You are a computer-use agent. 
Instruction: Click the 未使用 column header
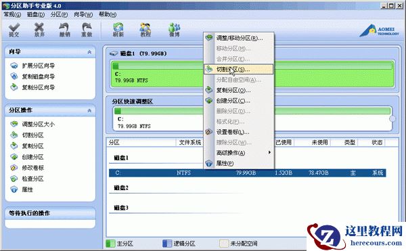click(x=319, y=142)
